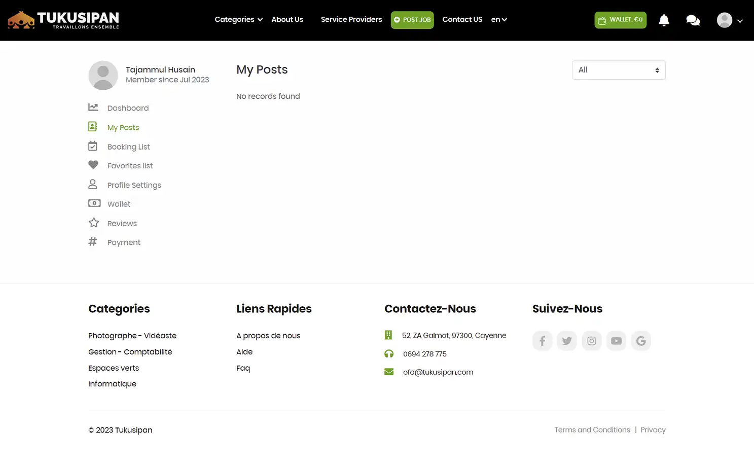Open the Tukusipan logo on the header
This screenshot has height=468, width=754.
click(x=62, y=20)
